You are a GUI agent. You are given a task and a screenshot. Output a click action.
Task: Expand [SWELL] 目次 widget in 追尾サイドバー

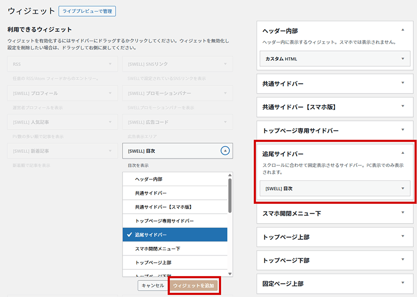pos(402,188)
